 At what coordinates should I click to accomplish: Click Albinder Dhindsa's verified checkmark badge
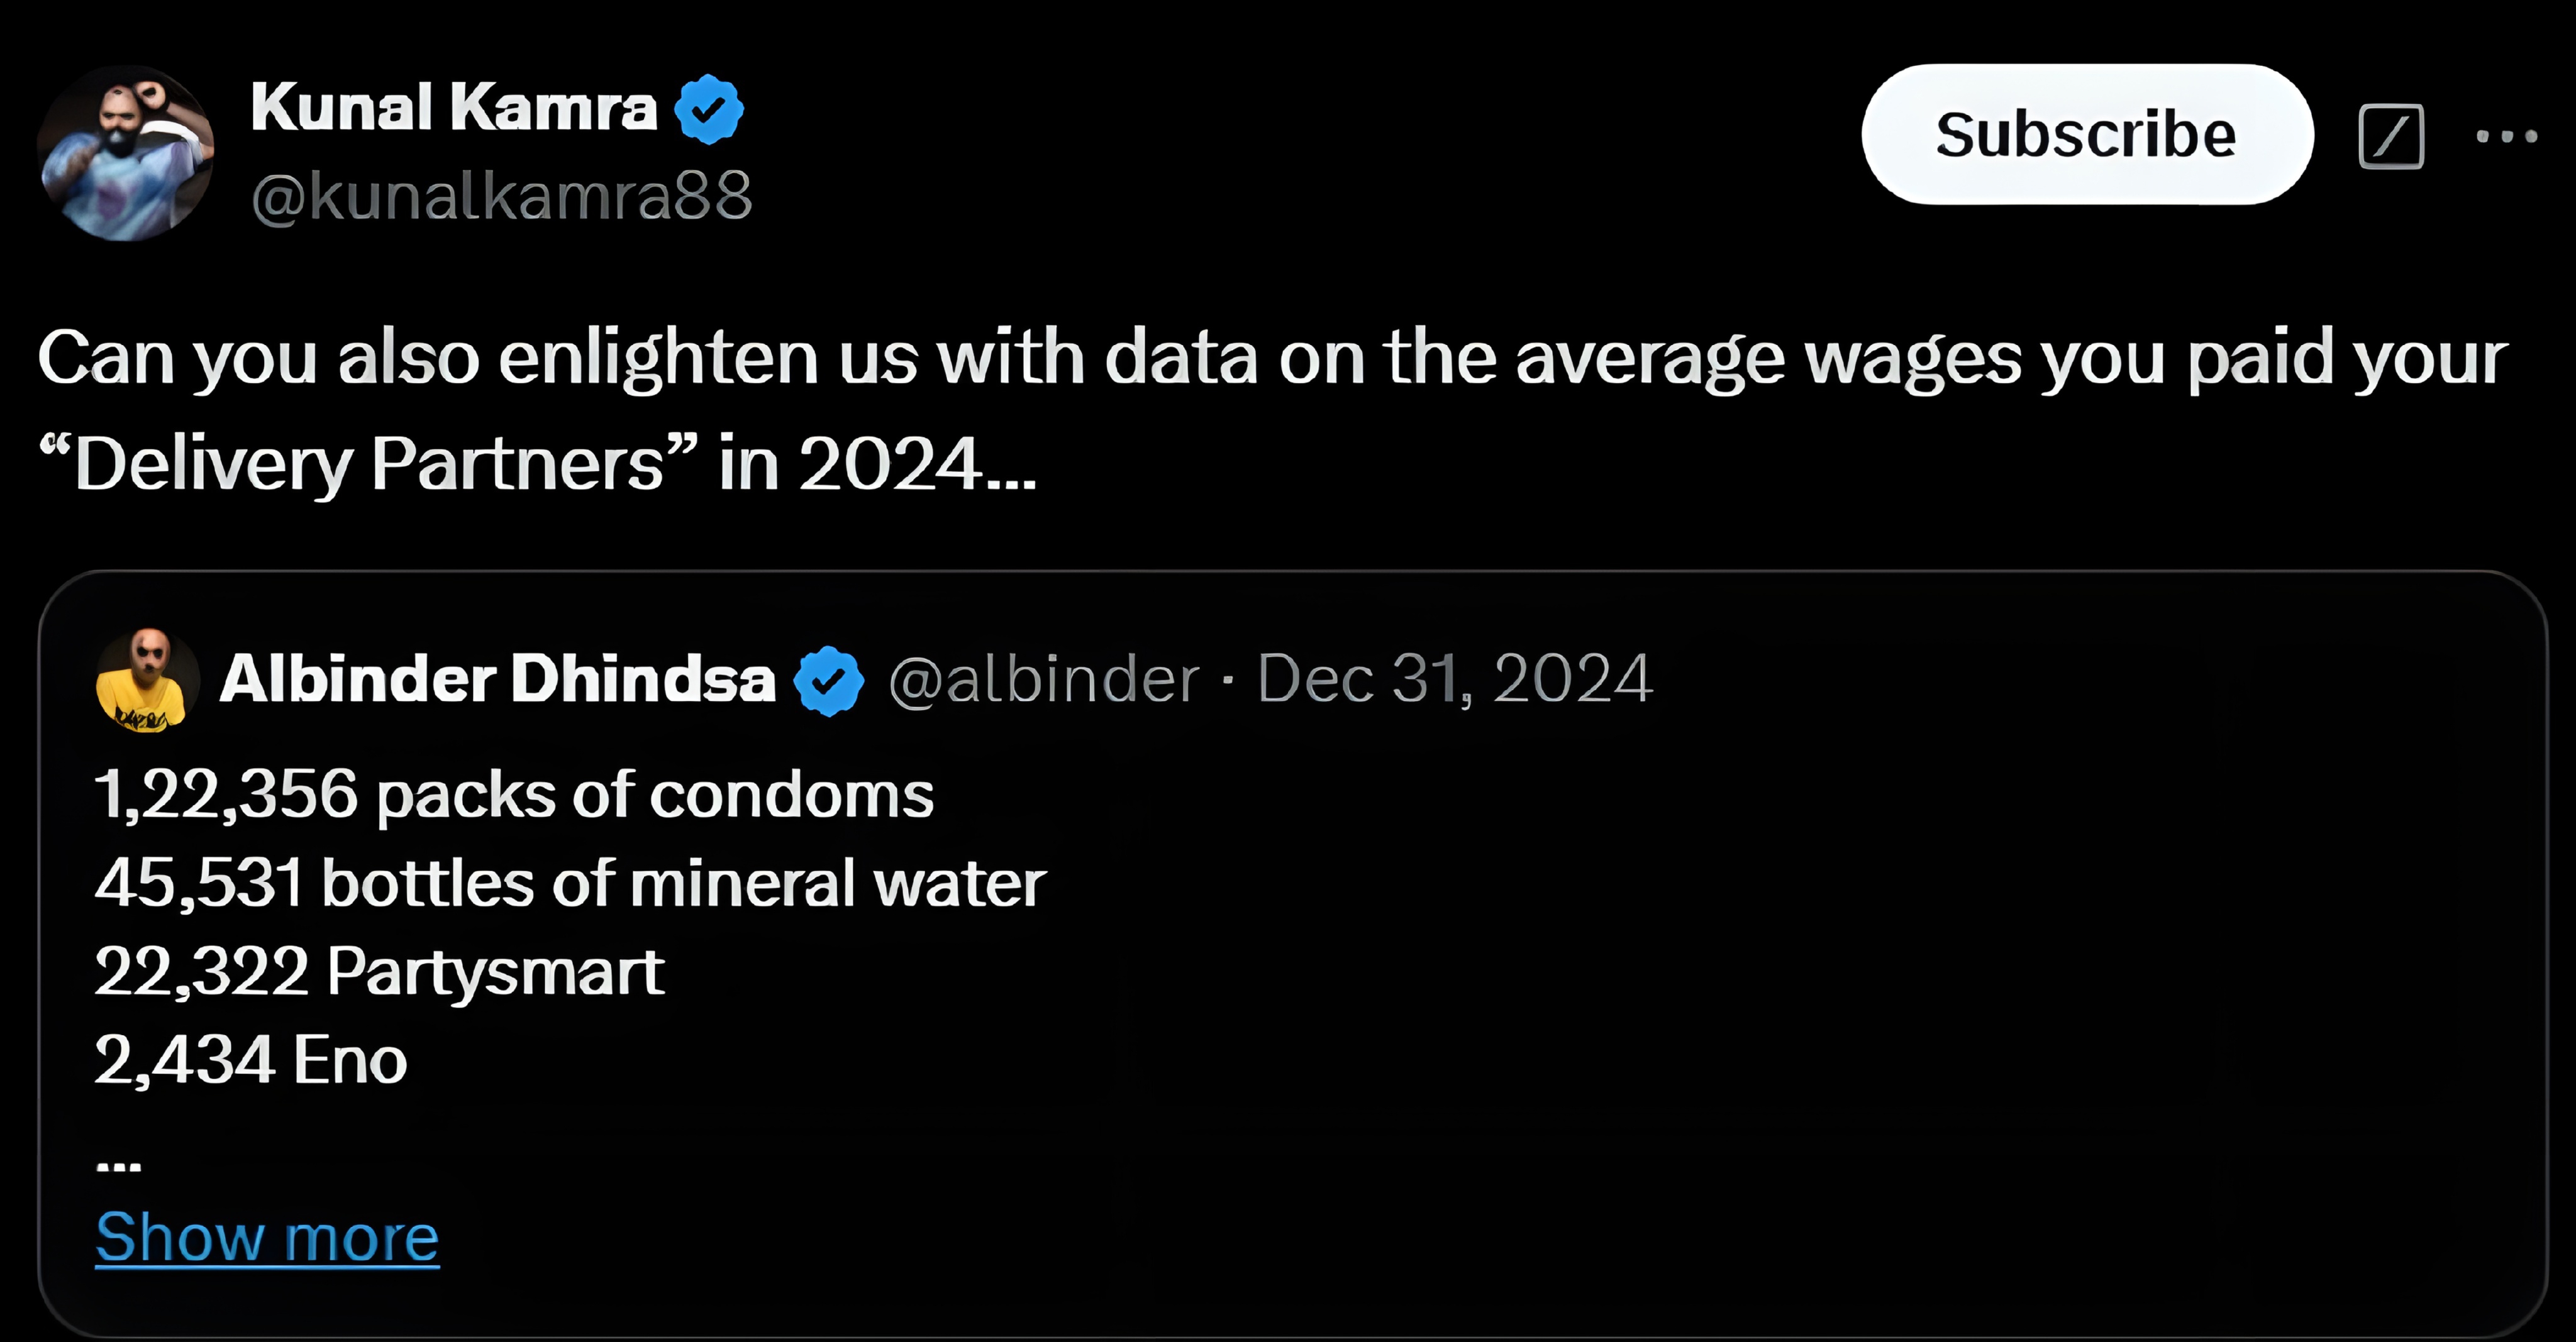[828, 681]
